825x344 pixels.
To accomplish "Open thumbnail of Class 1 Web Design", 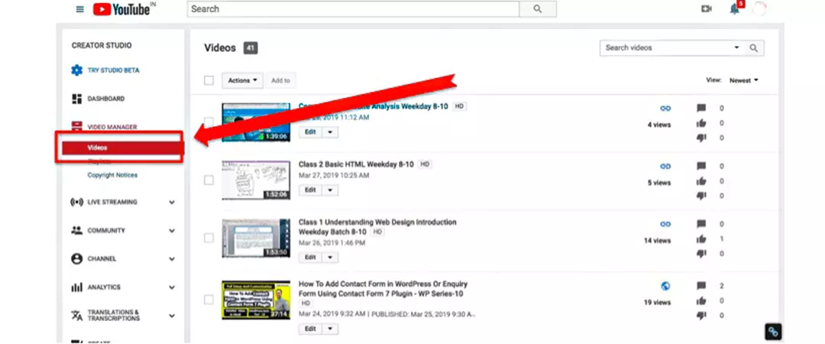I will (x=256, y=238).
